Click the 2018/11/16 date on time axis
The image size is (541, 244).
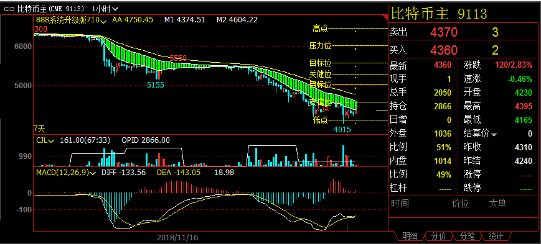click(x=177, y=237)
